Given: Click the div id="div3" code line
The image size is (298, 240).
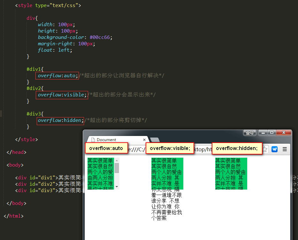Looking at the screenshot, I should pos(49,190).
